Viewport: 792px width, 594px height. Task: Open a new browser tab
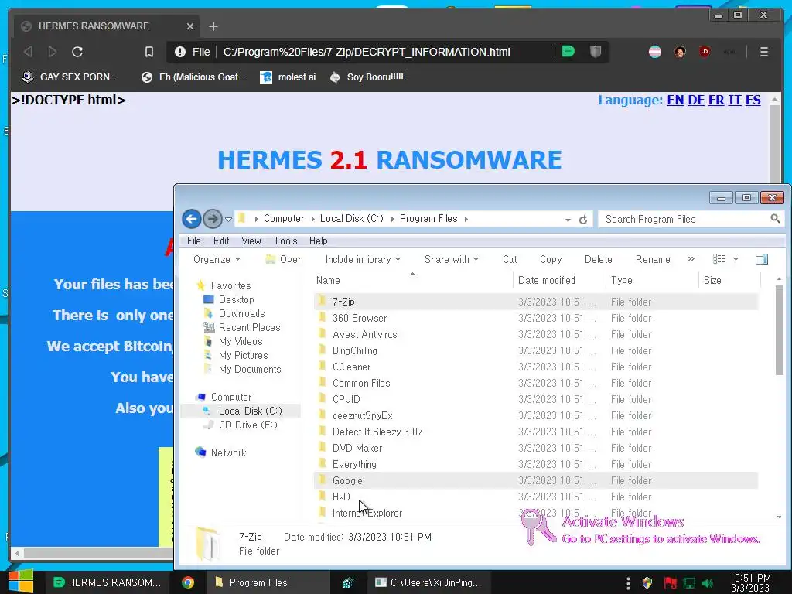pos(213,26)
